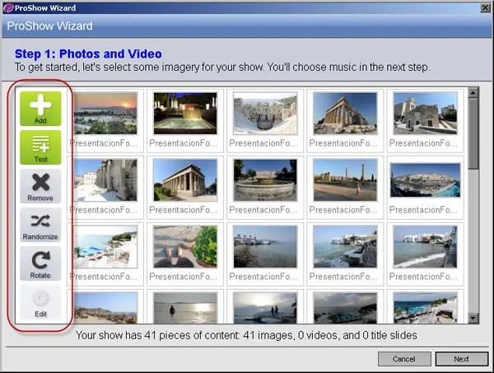Click the vertical scrollbar thumb

click(x=473, y=134)
